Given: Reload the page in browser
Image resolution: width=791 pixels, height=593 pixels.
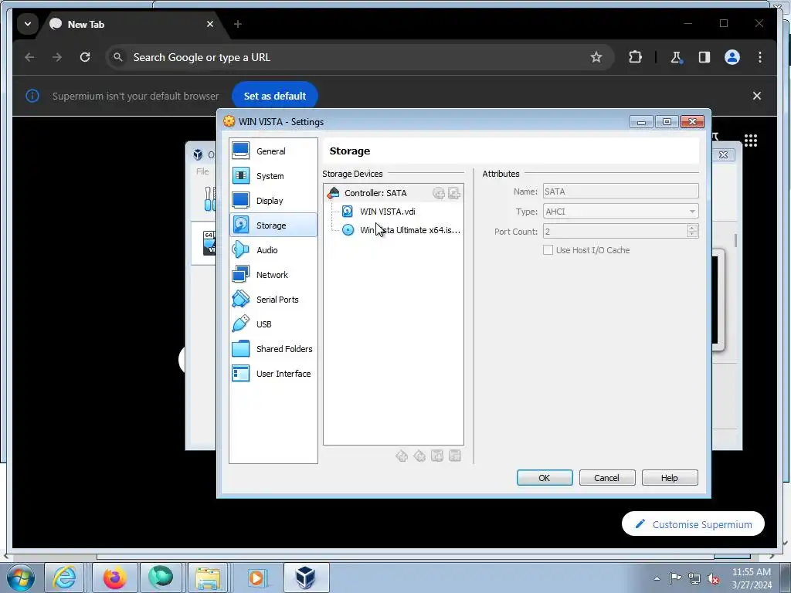Looking at the screenshot, I should (x=85, y=57).
